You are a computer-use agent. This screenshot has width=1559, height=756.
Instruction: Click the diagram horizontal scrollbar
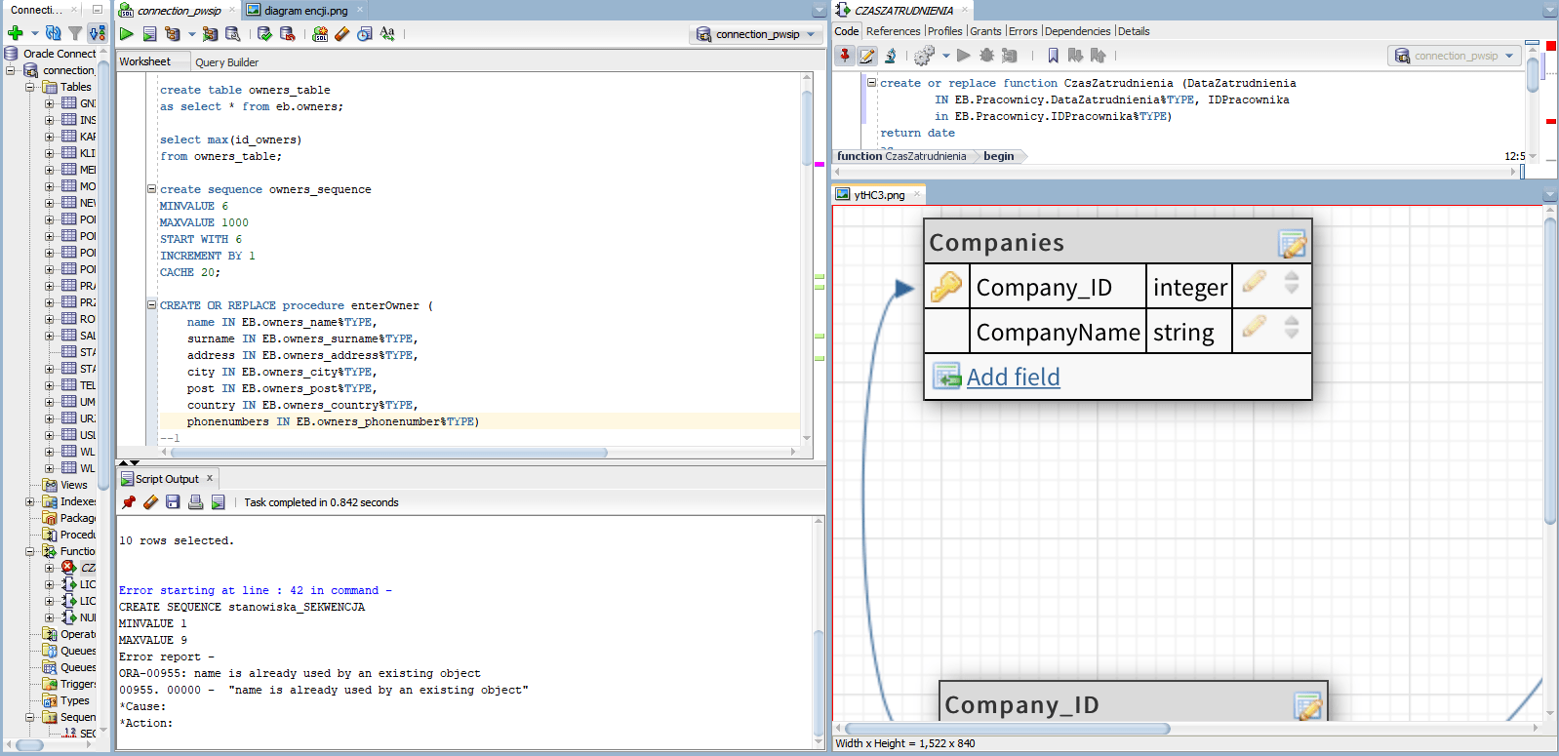click(1008, 729)
